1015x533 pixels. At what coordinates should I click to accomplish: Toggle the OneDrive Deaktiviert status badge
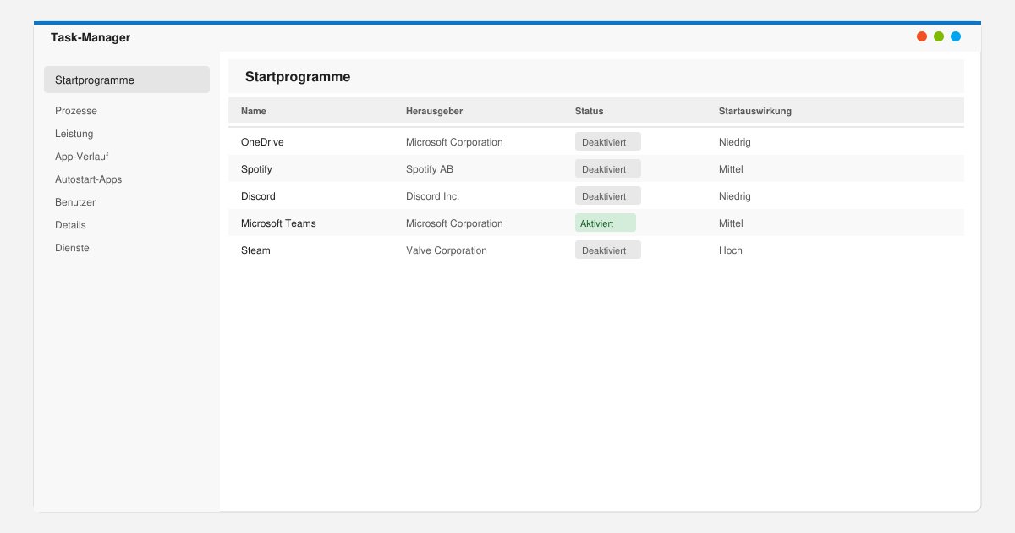(x=608, y=141)
